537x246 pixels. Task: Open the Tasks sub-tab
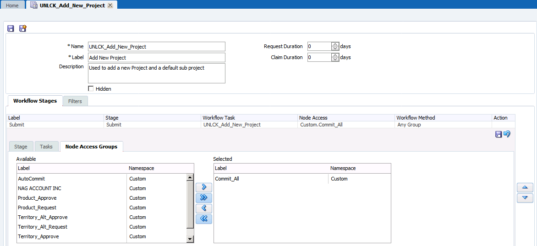(46, 147)
